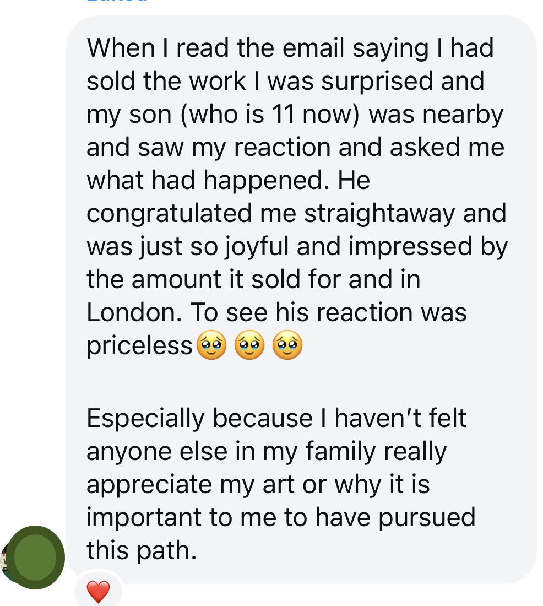Tap the red heart reaction below message
Image resolution: width=543 pixels, height=606 pixels.
point(99,592)
